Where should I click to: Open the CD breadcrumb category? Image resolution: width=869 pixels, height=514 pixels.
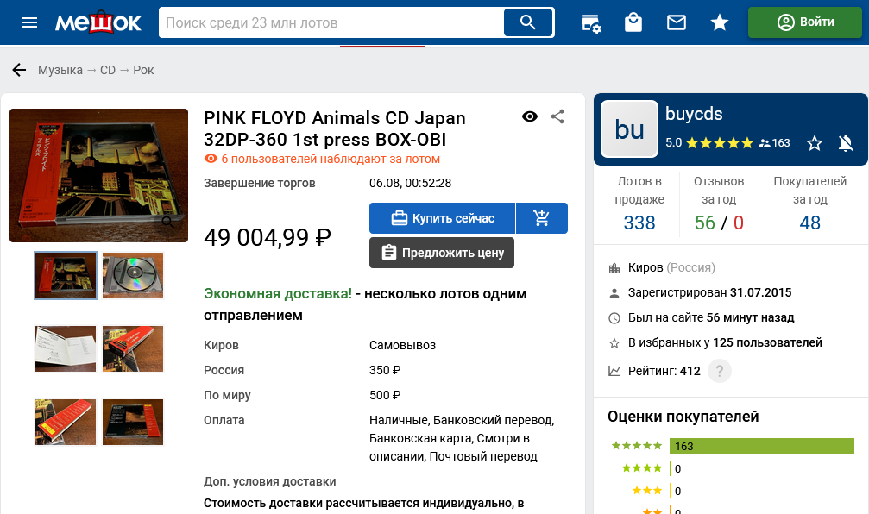pyautogui.click(x=108, y=70)
